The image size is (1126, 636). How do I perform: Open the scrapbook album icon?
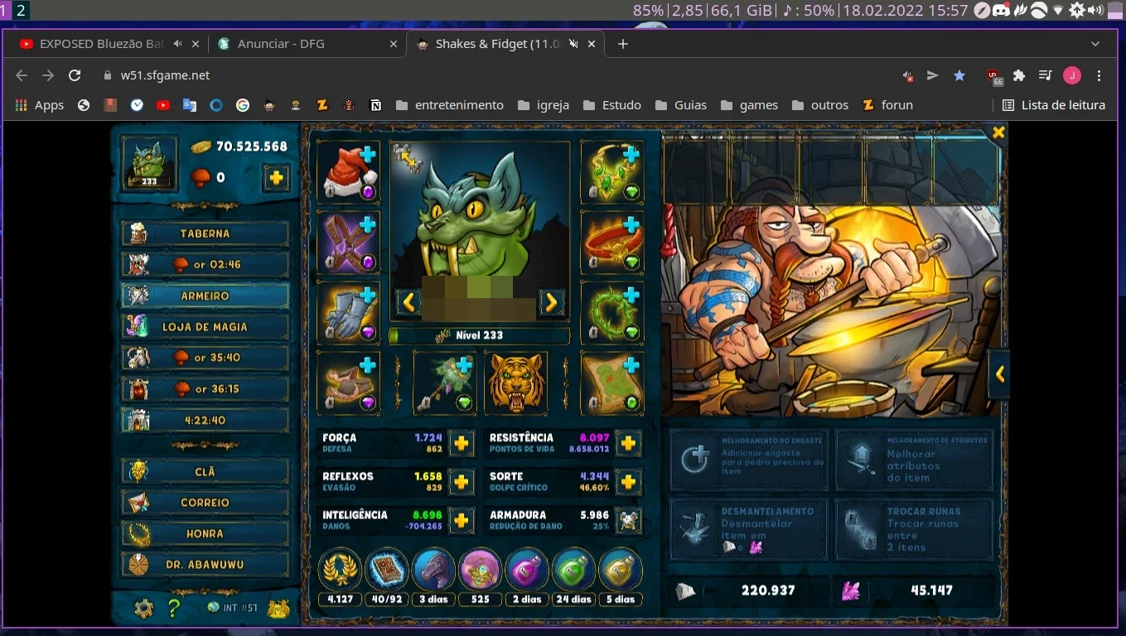(x=387, y=569)
